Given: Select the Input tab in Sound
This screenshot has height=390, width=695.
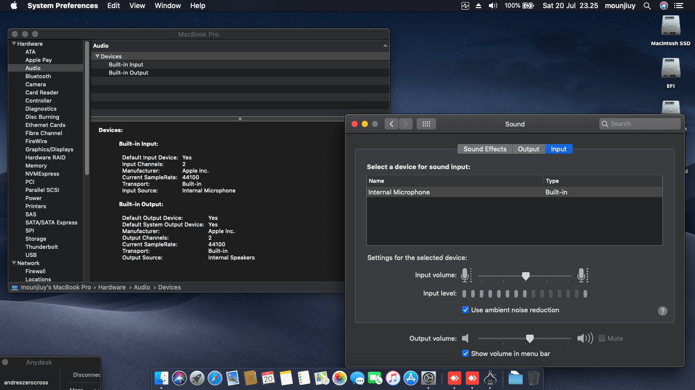Looking at the screenshot, I should (x=559, y=149).
